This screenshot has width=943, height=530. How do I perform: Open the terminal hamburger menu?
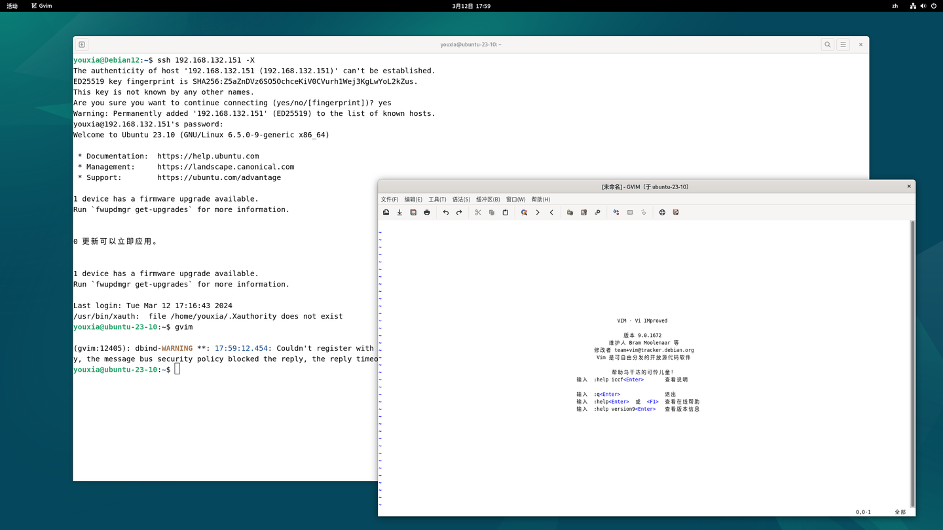point(843,44)
